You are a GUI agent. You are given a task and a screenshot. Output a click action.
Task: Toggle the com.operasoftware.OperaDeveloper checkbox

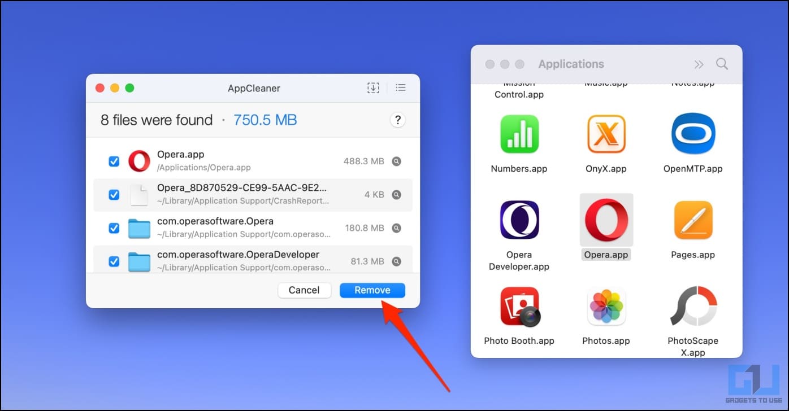[114, 261]
